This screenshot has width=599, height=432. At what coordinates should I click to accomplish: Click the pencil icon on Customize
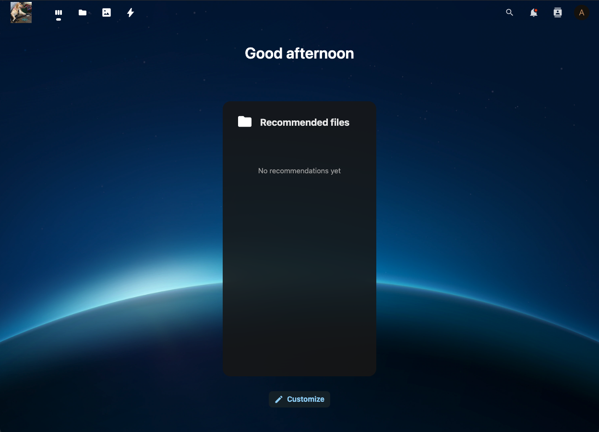[279, 399]
